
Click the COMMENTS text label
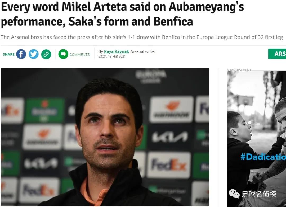point(79,55)
